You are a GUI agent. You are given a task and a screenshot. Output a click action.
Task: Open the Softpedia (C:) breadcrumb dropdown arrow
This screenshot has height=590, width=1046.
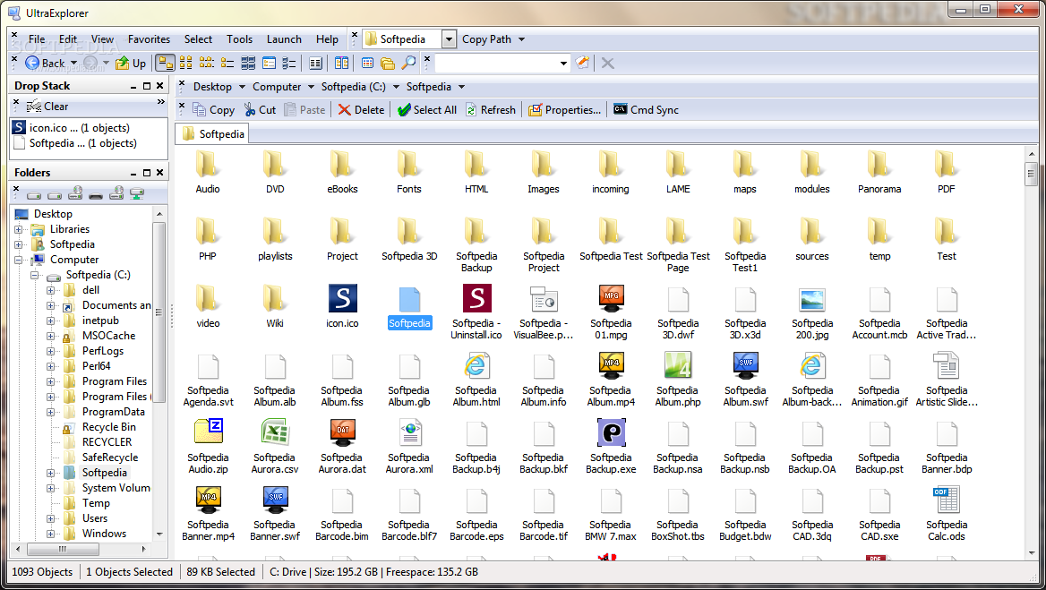point(396,87)
